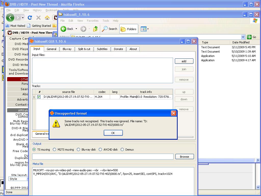Click Explorer horizontal scrollbar right arrow

point(258,160)
